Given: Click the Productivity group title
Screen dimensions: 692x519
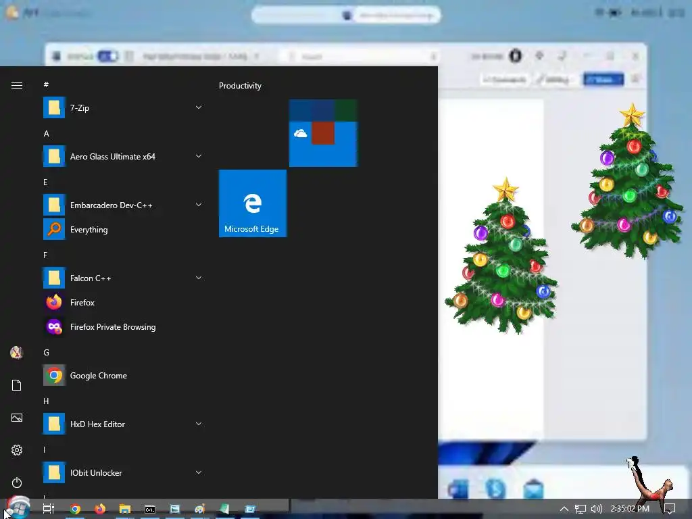Looking at the screenshot, I should coord(240,86).
